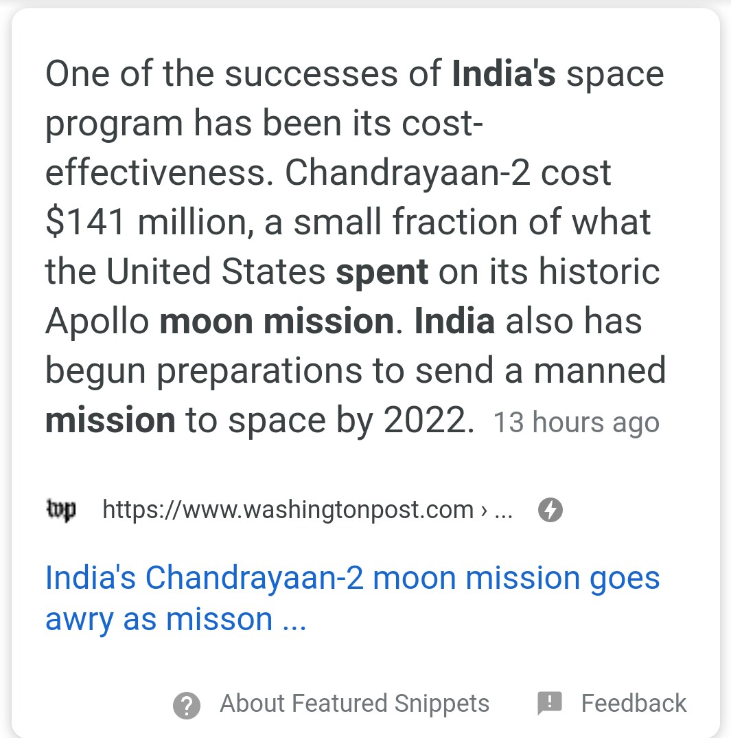
Task: Click the Feedback exclamation bubble icon
Action: pos(550,703)
